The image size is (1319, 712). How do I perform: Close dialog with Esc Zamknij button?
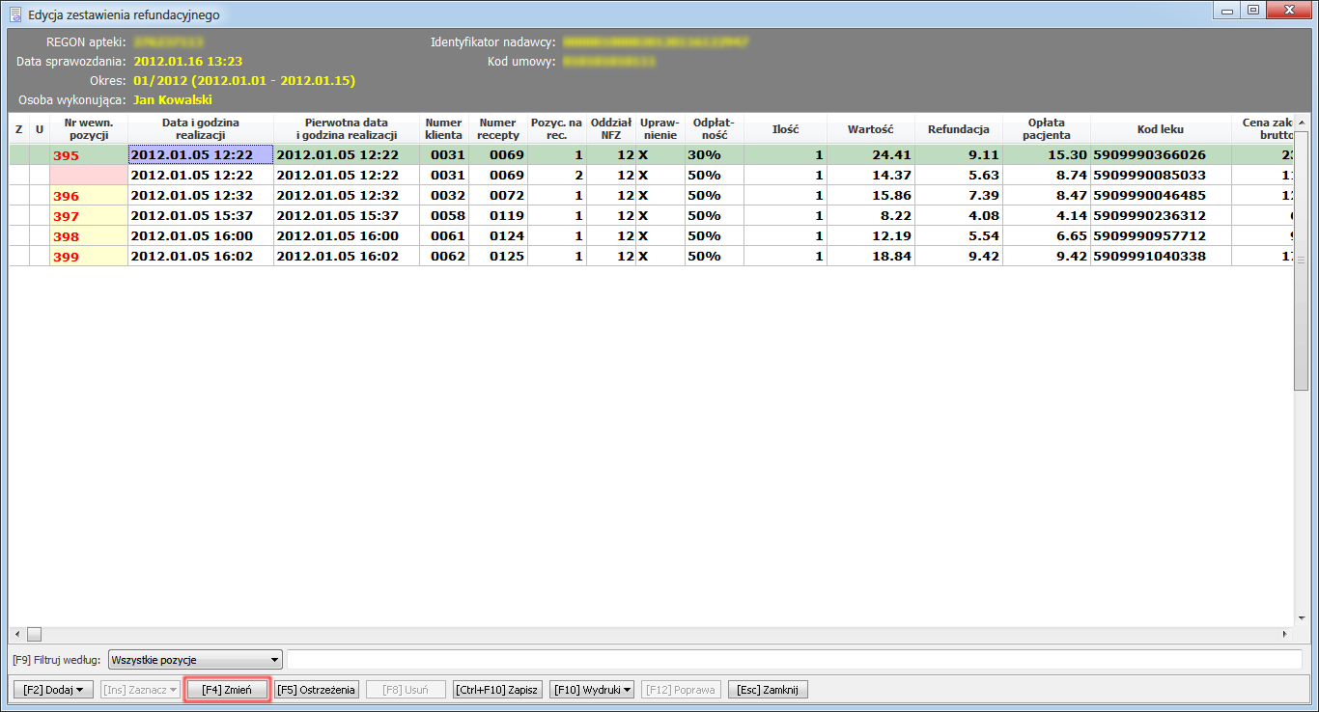pyautogui.click(x=768, y=690)
